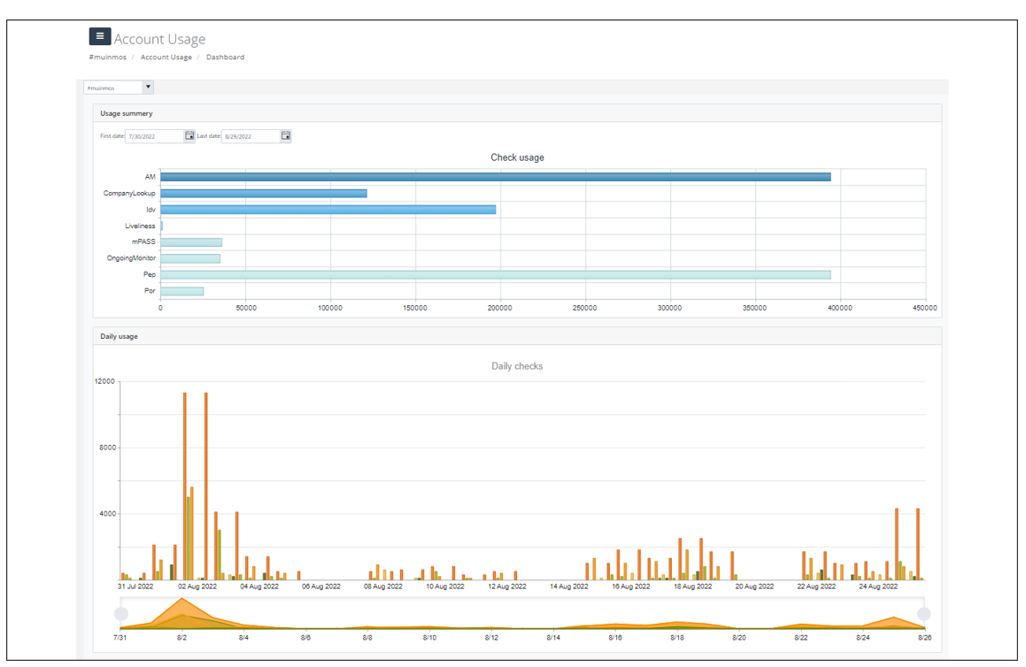The image size is (1026, 667).
Task: Open the Last date calendar picker
Action: [x=286, y=136]
